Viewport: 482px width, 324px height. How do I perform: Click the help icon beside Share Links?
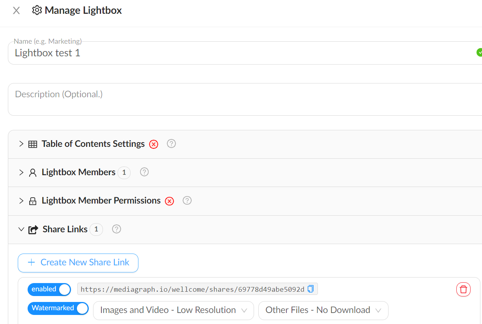click(116, 229)
